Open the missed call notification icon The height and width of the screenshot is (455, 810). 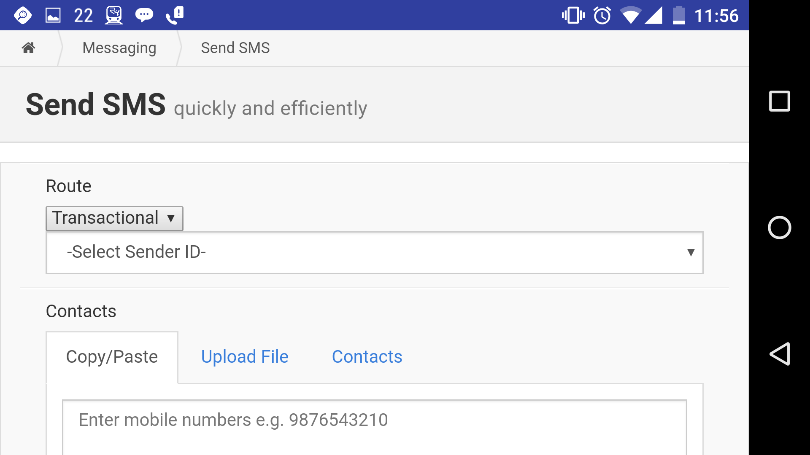[x=175, y=15]
